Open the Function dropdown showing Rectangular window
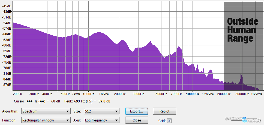Viewport: 264px width, 125px height. (46, 120)
